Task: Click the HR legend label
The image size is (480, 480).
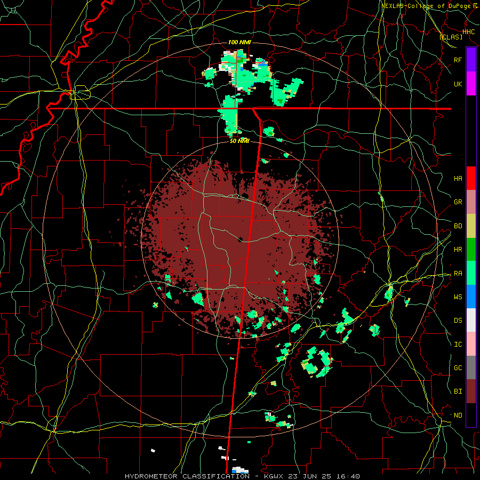Action: (458, 250)
